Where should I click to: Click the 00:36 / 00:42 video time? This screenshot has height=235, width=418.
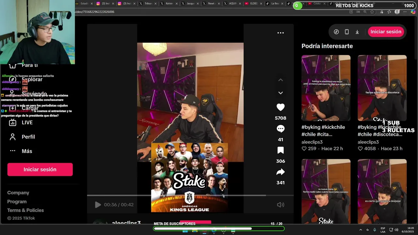[x=119, y=205]
